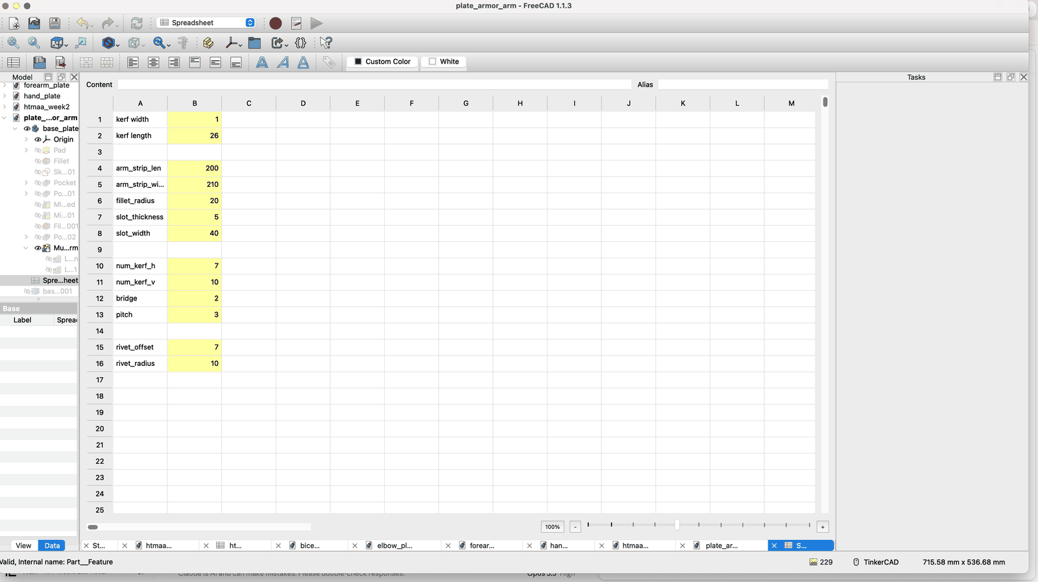Save the document with the floppy icon

[x=55, y=23]
